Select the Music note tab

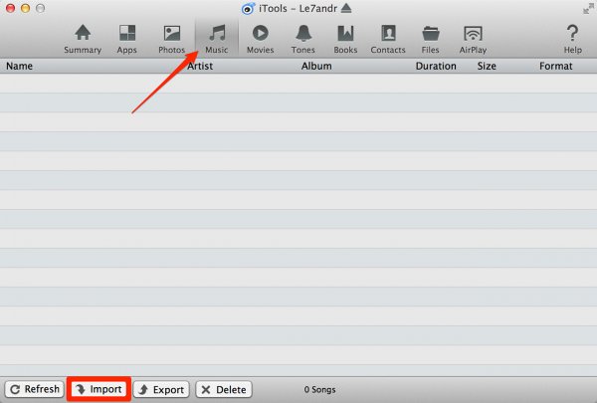[217, 39]
